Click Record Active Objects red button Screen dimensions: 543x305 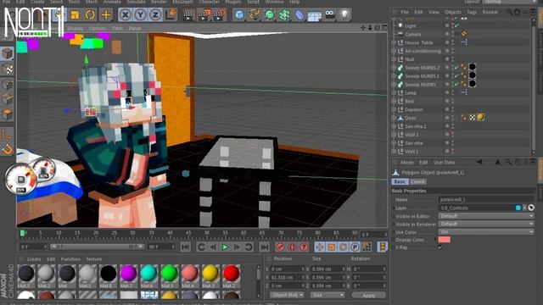click(x=280, y=247)
